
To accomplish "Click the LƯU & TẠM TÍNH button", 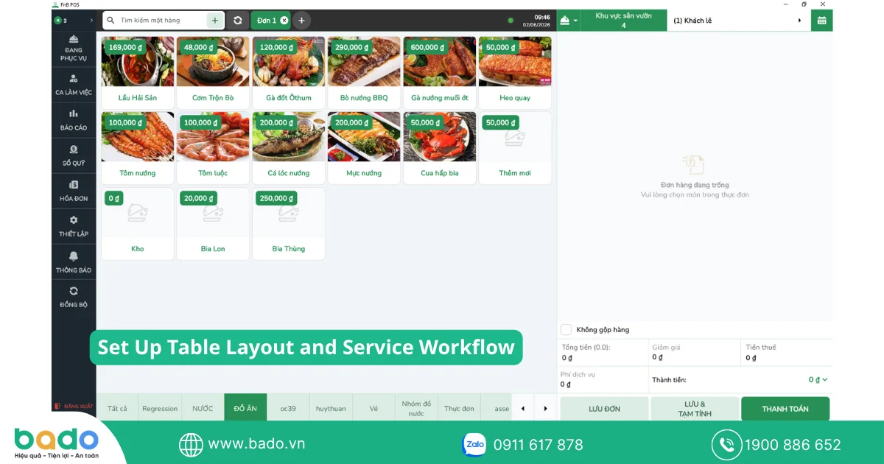I will click(695, 409).
